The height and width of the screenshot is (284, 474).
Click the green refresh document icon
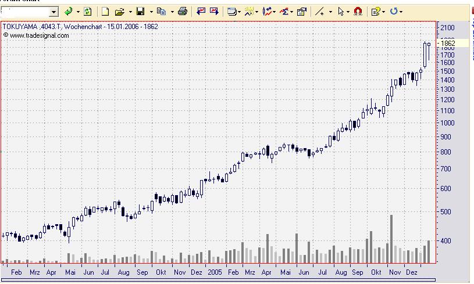point(87,12)
